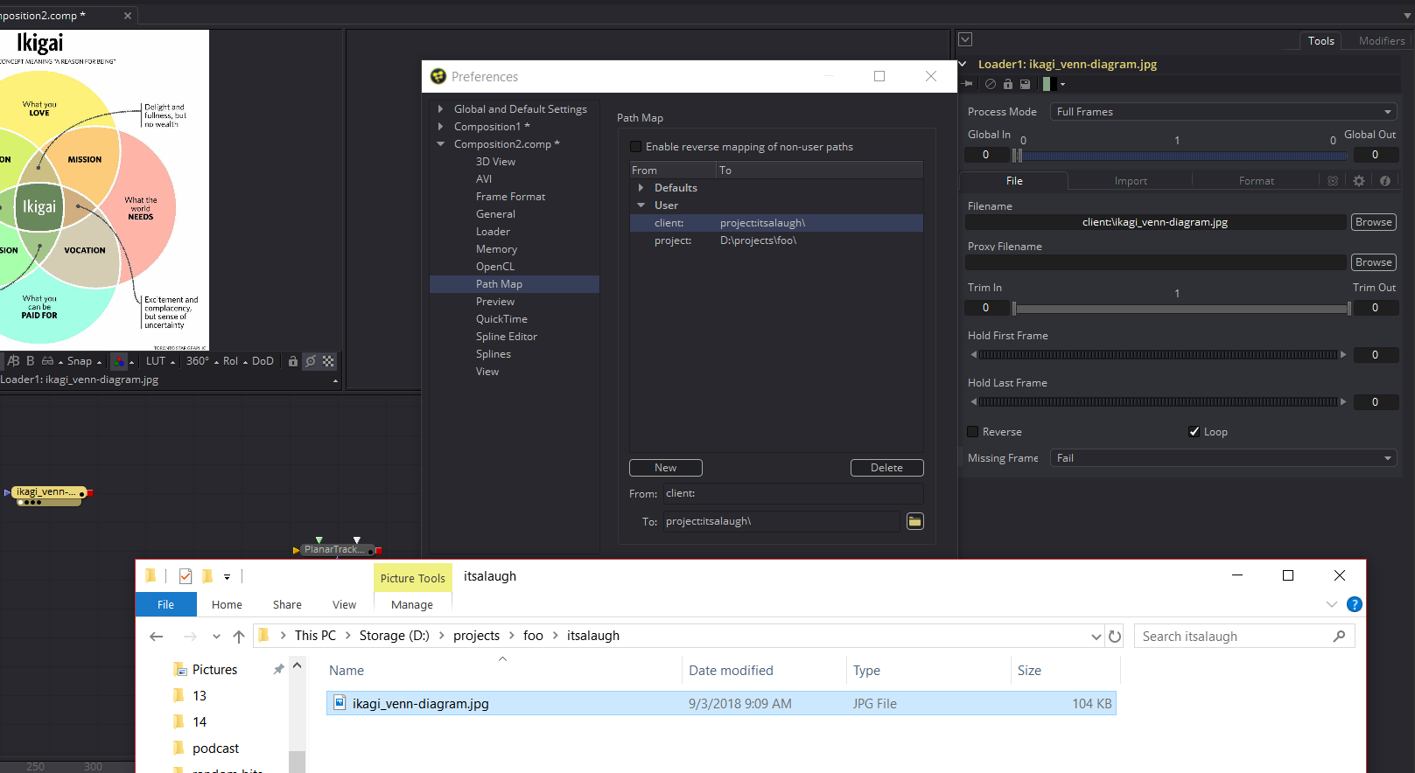
Task: Click the folder browse icon beside To field
Action: coord(914,521)
